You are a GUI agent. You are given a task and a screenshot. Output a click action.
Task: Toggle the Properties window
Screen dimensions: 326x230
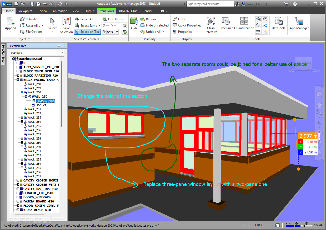(182, 32)
